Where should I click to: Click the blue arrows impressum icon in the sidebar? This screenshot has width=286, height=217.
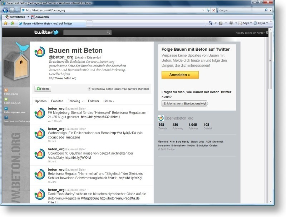pos(6,108)
